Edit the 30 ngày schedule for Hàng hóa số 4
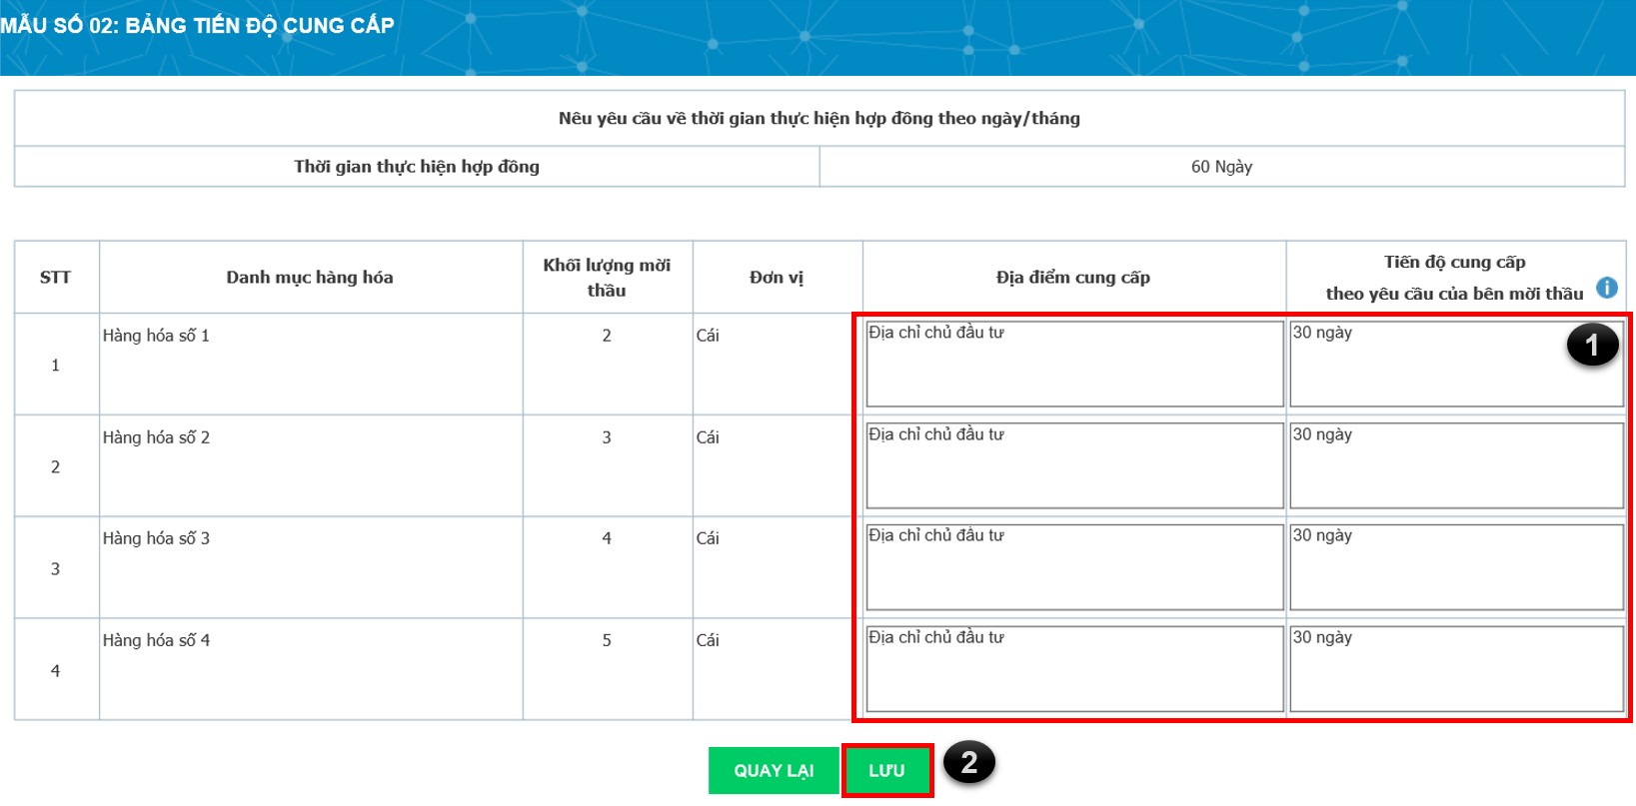Screen dimensions: 1636x806 point(1456,669)
